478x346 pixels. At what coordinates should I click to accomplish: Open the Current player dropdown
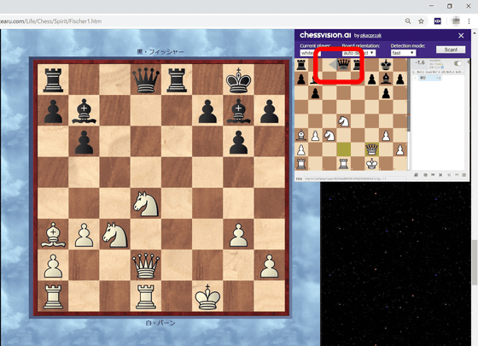pyautogui.click(x=311, y=53)
